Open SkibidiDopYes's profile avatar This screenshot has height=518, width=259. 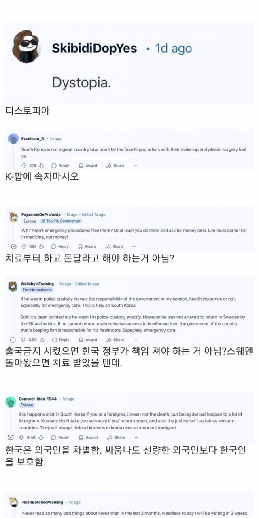(x=28, y=48)
